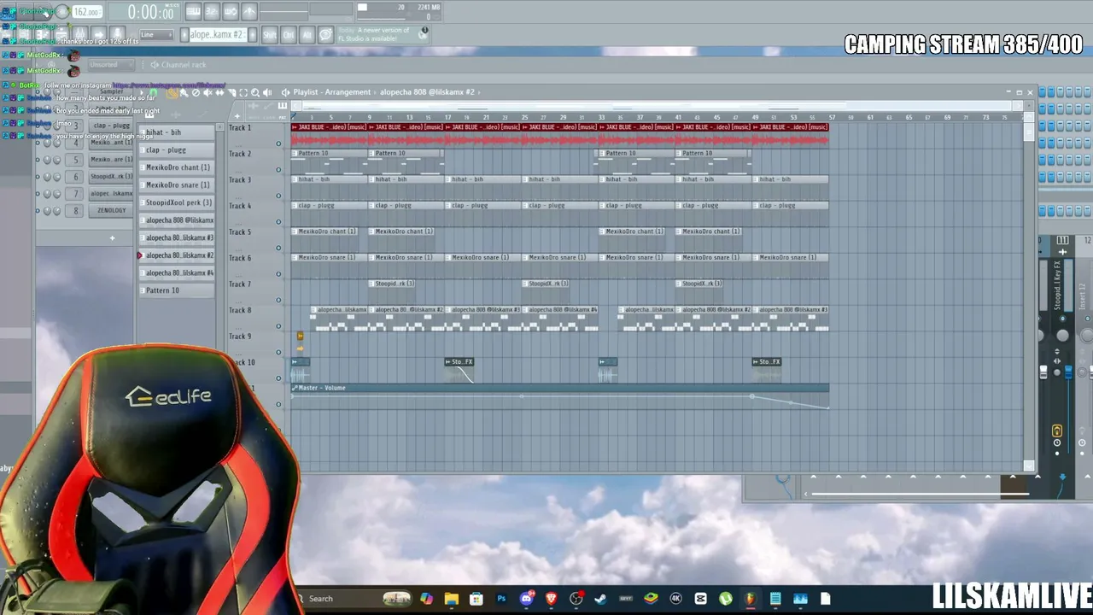Open Copilot from the taskbar
The image size is (1093, 615).
[426, 599]
